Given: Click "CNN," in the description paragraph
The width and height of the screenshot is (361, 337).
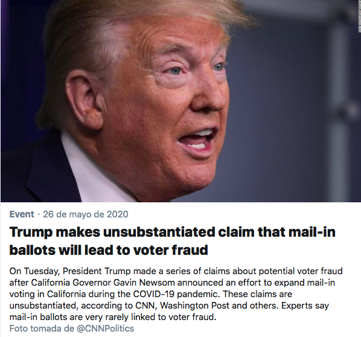Looking at the screenshot, I should 145,306.
